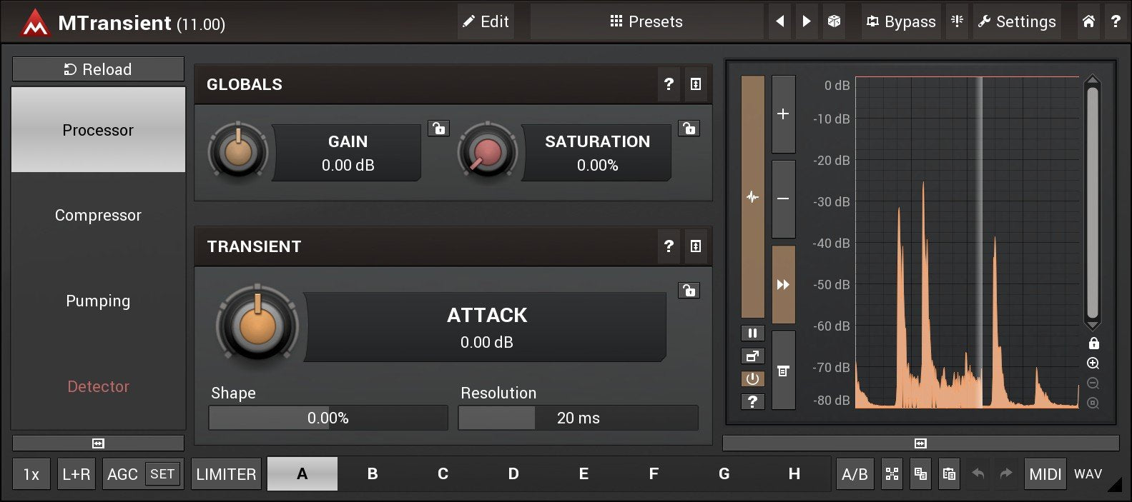Click the home icon at top right

click(1088, 21)
